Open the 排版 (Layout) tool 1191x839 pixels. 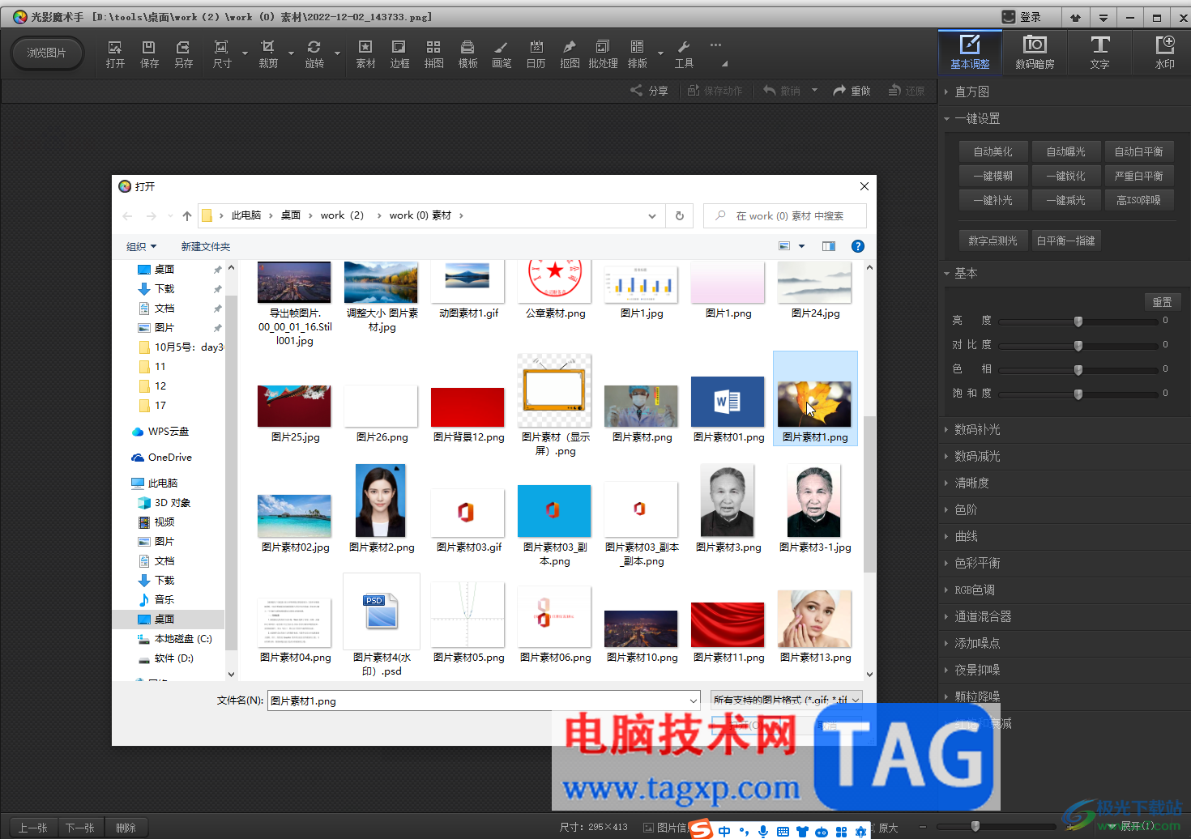click(x=638, y=53)
